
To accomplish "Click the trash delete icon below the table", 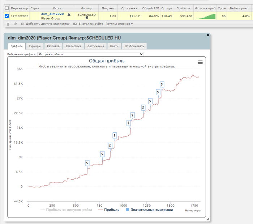I will click(8, 24).
